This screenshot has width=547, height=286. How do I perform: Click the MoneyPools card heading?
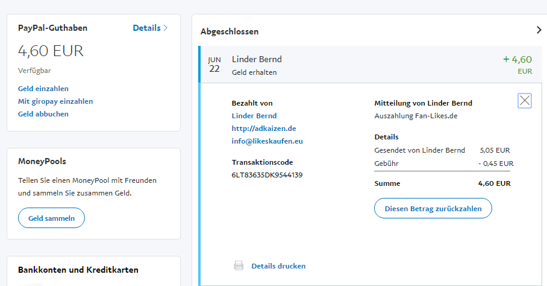click(42, 162)
